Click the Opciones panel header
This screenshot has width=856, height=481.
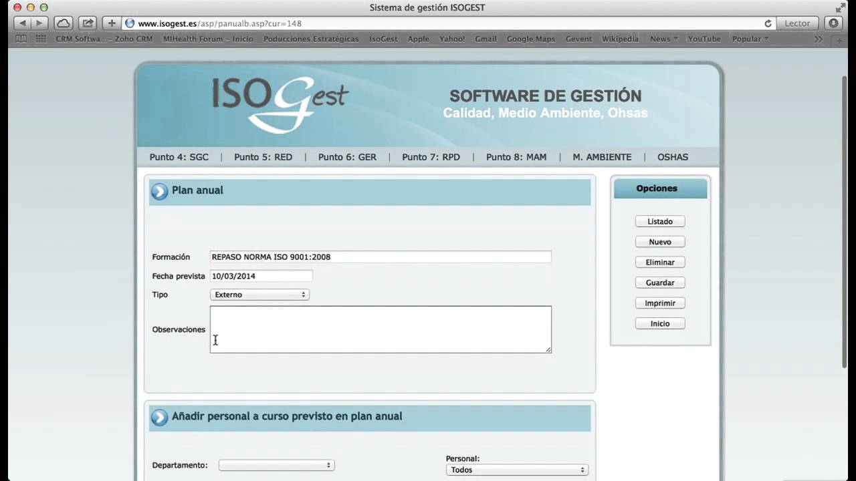[660, 188]
